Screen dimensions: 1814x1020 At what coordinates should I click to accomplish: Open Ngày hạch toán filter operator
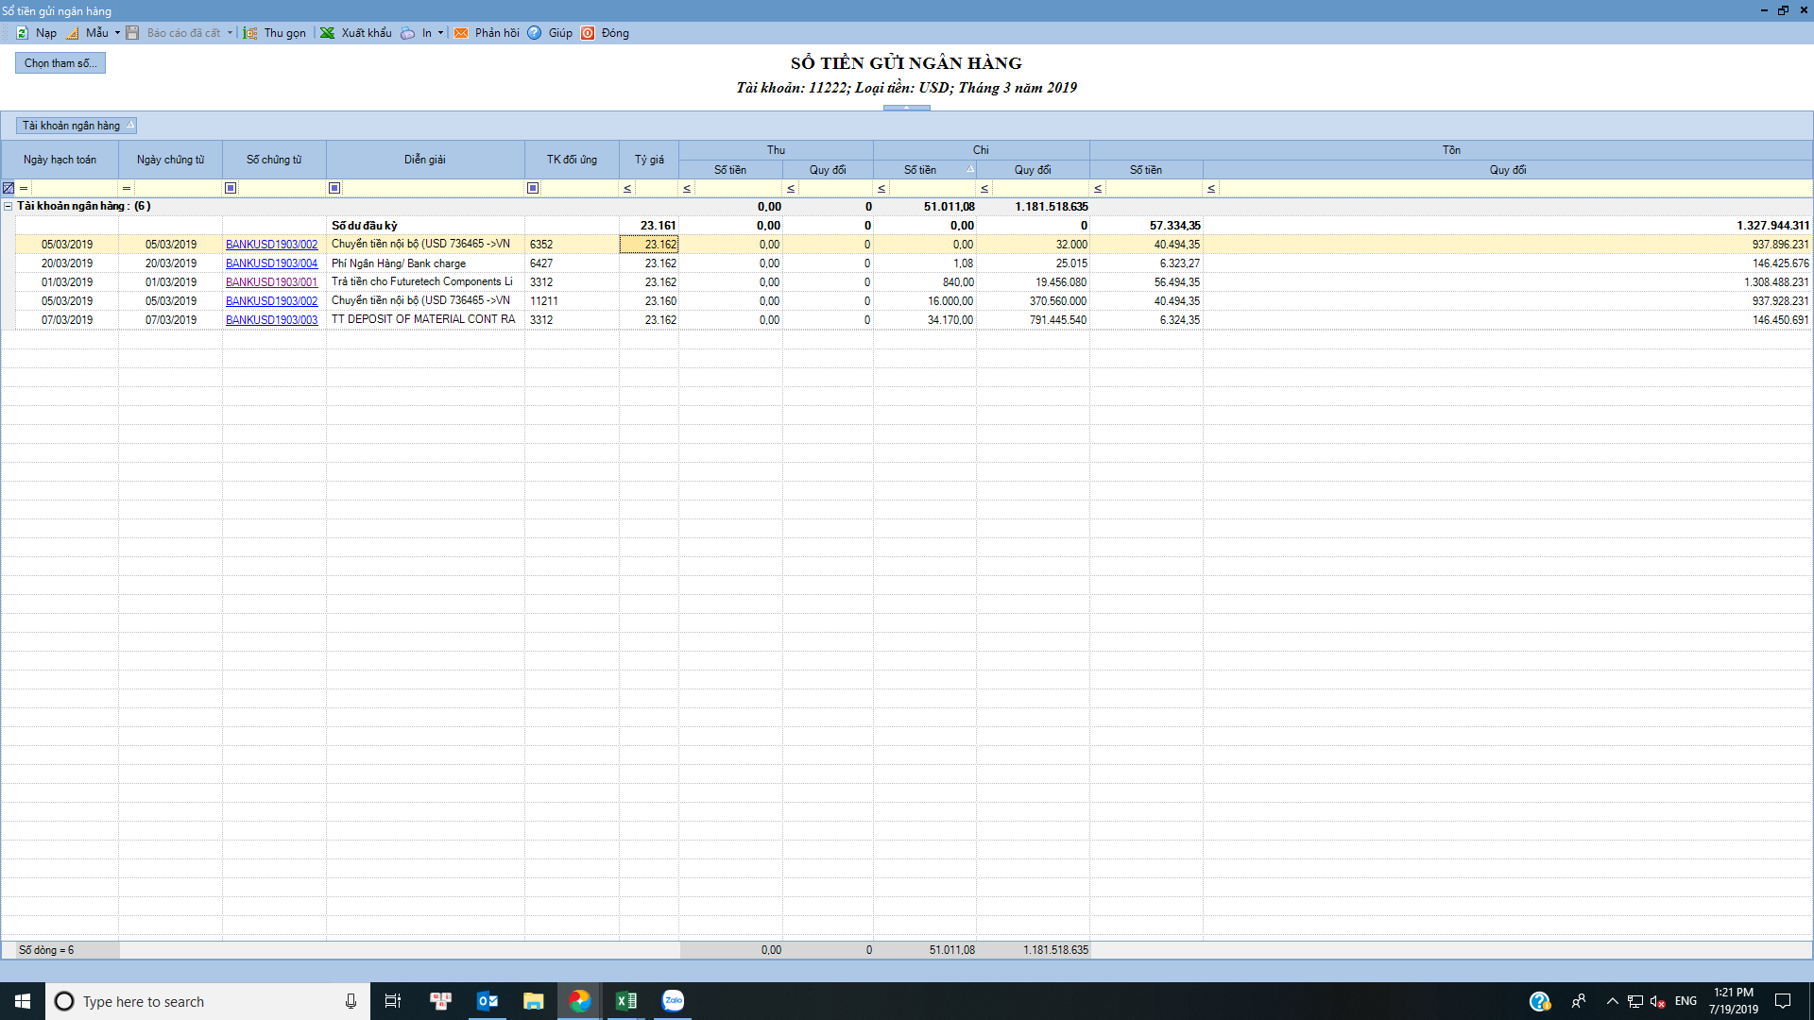[24, 188]
